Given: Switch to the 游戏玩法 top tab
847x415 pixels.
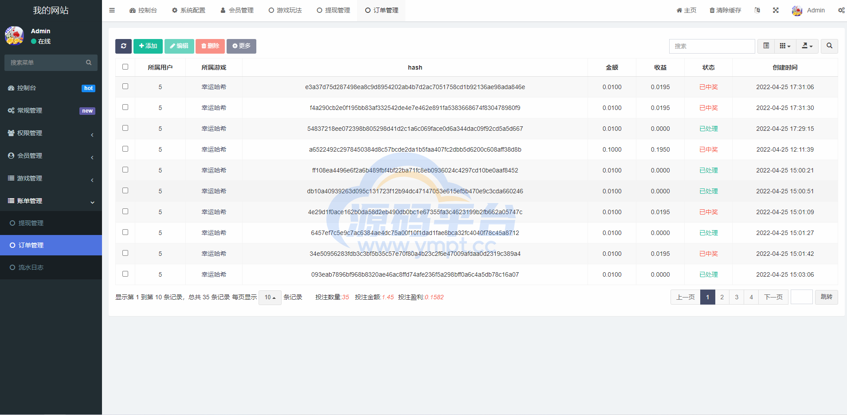Looking at the screenshot, I should [285, 10].
